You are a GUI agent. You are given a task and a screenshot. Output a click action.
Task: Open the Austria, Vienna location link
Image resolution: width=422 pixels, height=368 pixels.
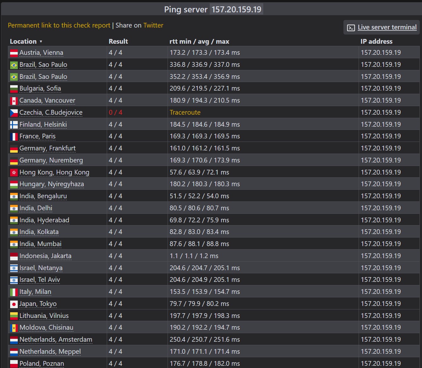coord(41,53)
